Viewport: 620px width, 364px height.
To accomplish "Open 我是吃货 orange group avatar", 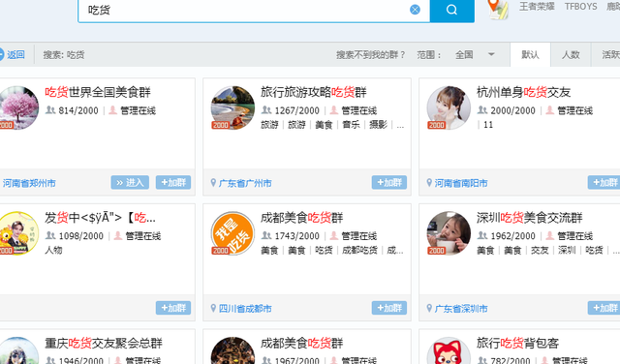I will (x=232, y=233).
